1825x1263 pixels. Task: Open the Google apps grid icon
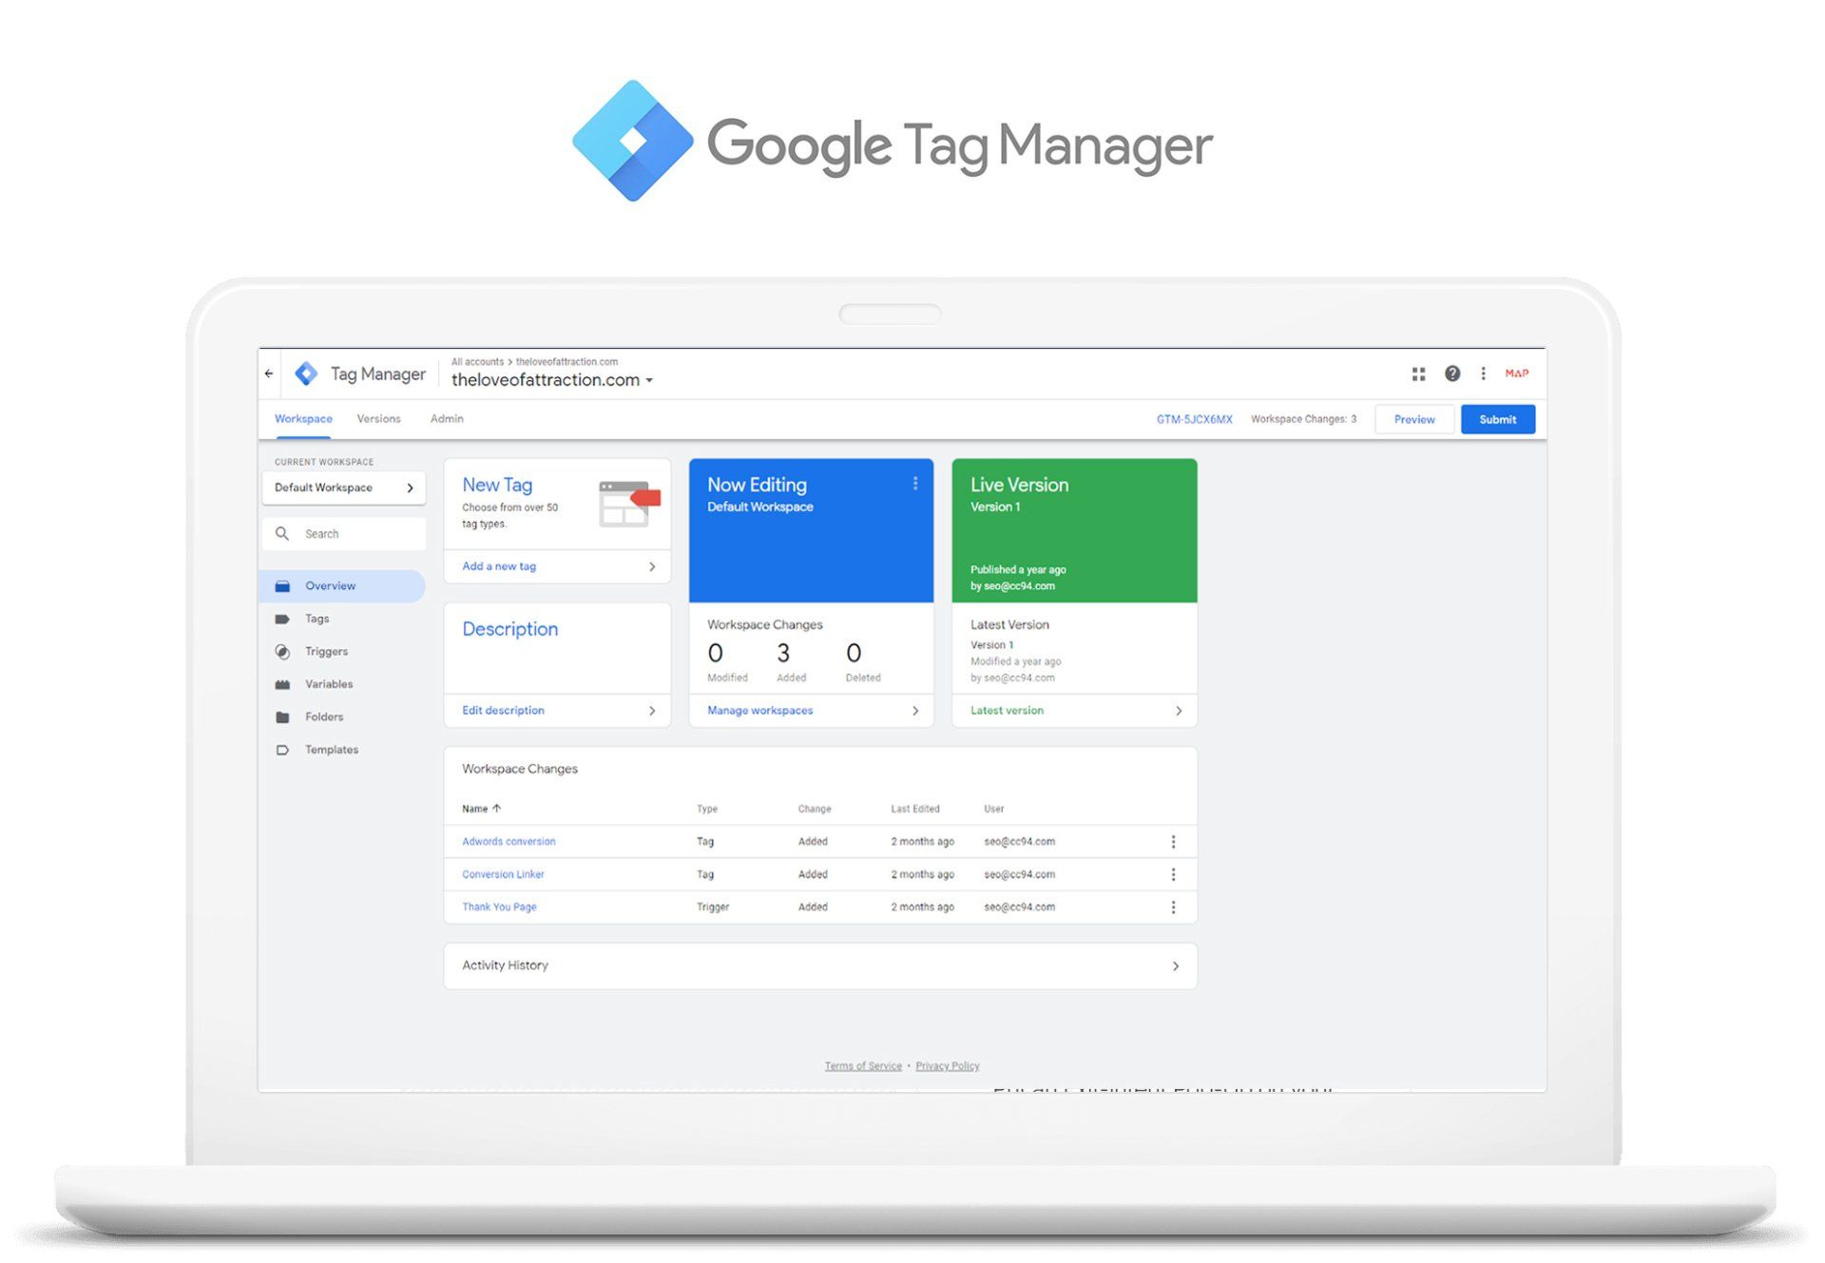pos(1418,373)
